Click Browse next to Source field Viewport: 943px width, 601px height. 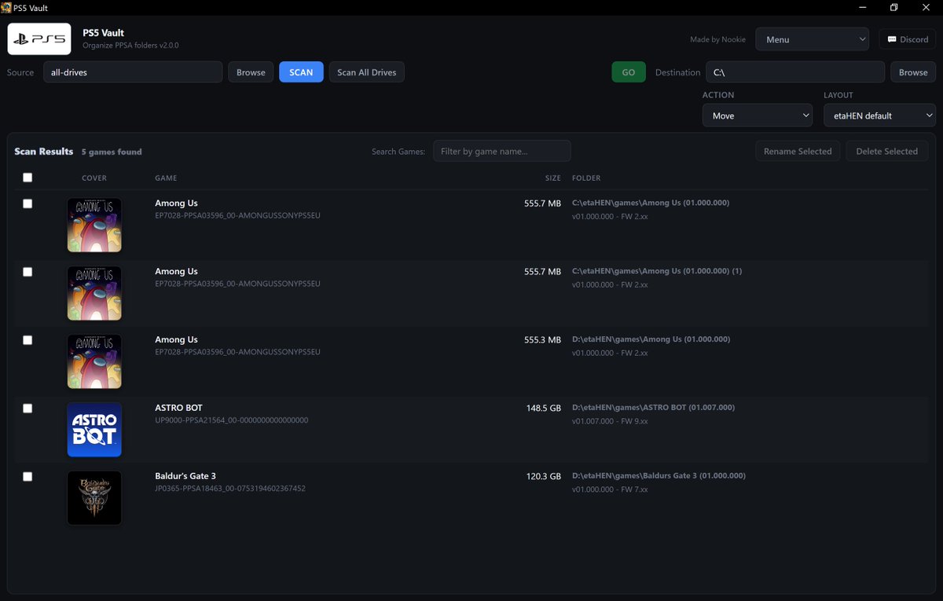(251, 72)
